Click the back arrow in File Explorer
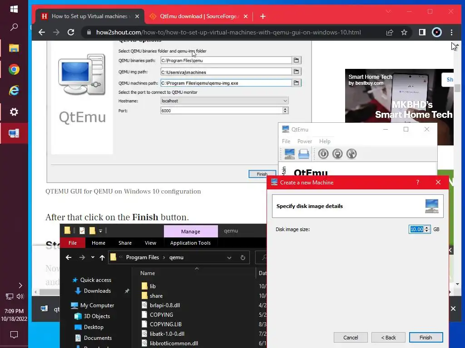 [x=69, y=257]
